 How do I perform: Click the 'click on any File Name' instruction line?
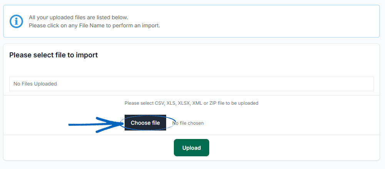95,25
